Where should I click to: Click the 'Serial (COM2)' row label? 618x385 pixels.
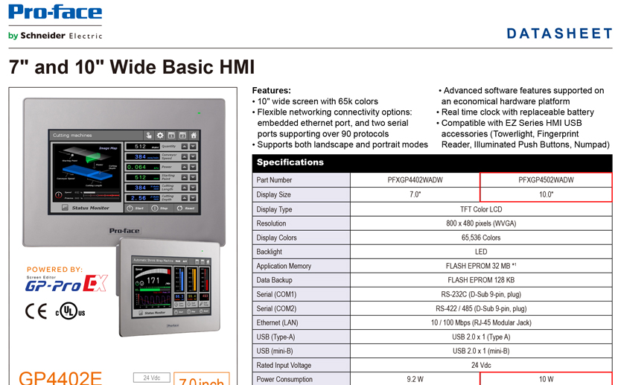276,308
